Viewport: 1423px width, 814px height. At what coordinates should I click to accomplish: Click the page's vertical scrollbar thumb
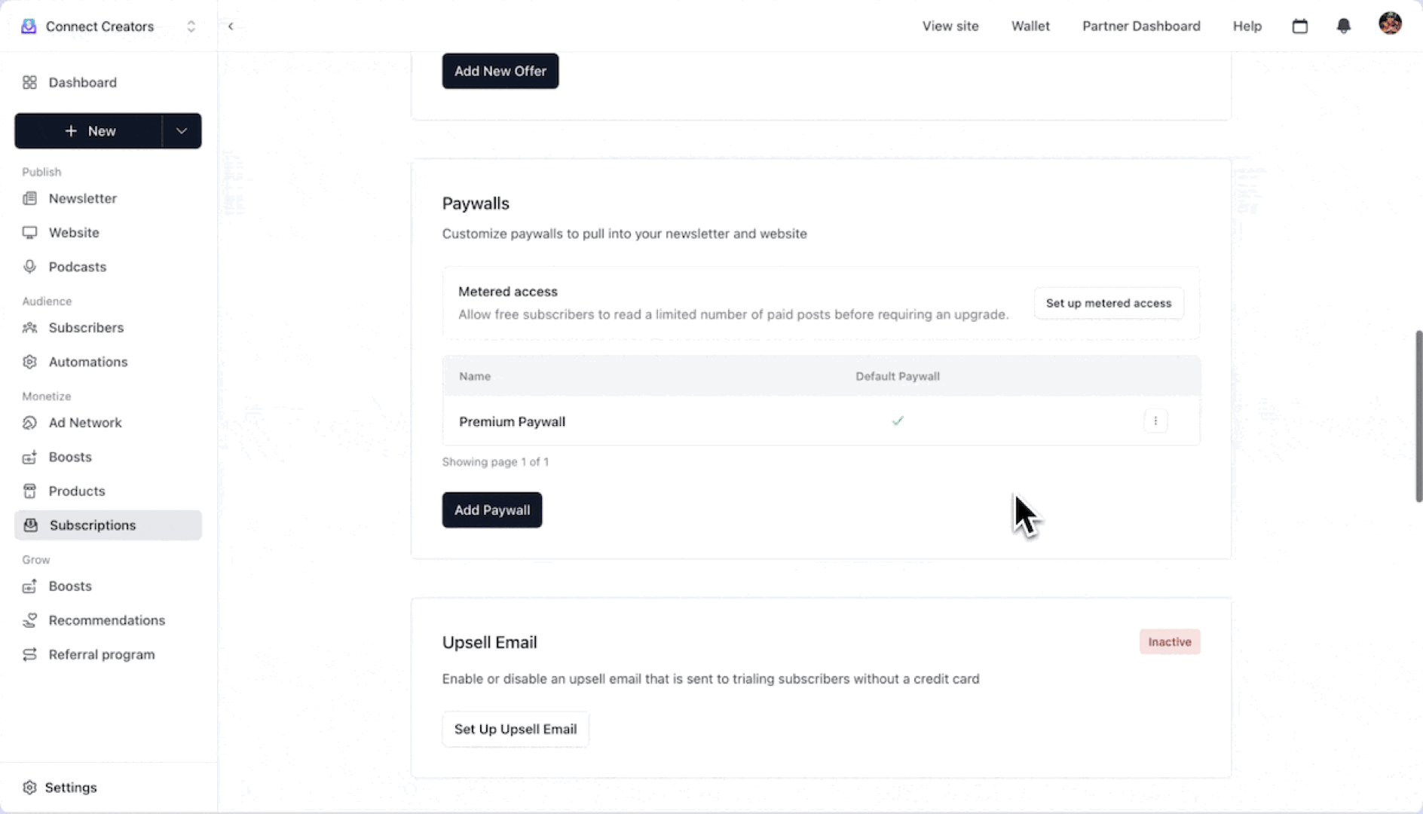coord(1418,416)
